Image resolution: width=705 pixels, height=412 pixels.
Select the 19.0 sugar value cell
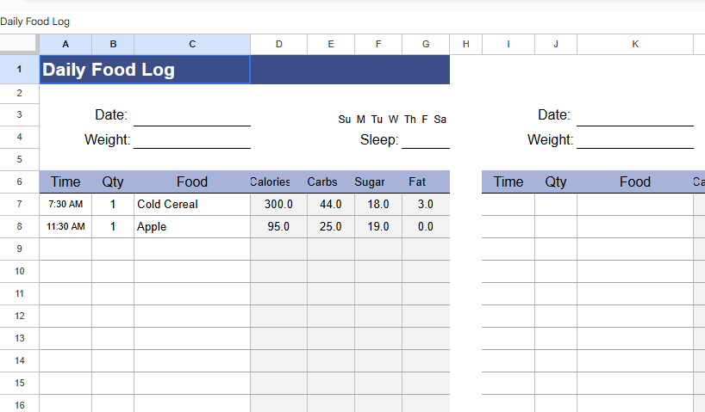click(377, 226)
